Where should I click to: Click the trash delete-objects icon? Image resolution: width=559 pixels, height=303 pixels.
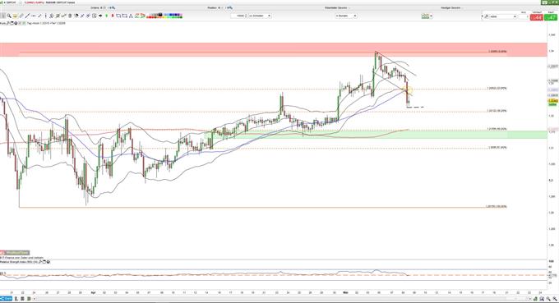tap(70, 16)
